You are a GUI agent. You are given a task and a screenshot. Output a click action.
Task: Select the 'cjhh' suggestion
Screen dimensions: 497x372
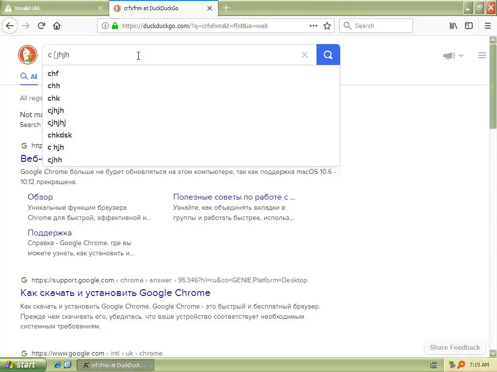coord(191,160)
